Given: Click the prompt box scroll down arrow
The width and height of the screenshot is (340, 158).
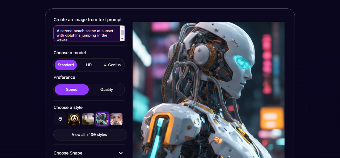Looking at the screenshot, I should click(122, 39).
